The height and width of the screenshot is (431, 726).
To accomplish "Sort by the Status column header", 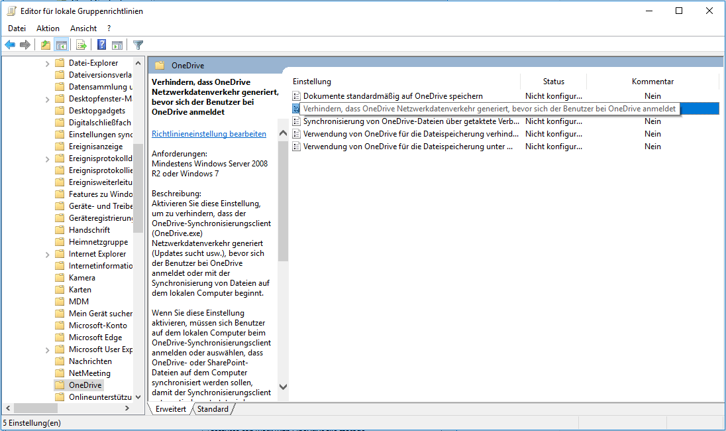I will [x=553, y=82].
